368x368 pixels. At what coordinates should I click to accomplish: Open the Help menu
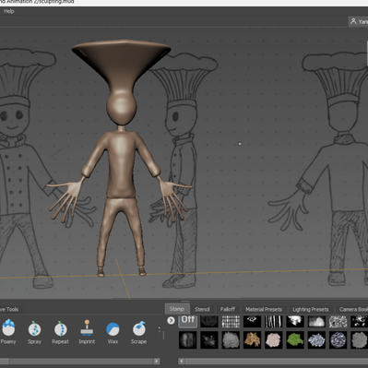click(9, 11)
